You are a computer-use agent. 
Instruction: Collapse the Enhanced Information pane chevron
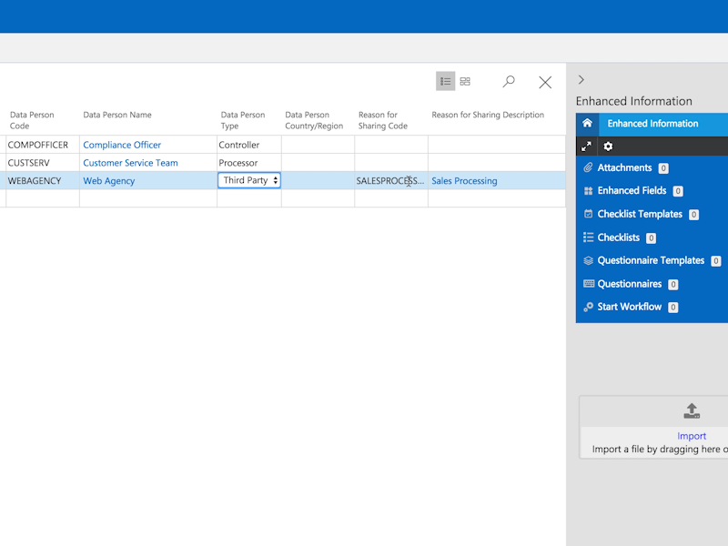pyautogui.click(x=581, y=80)
